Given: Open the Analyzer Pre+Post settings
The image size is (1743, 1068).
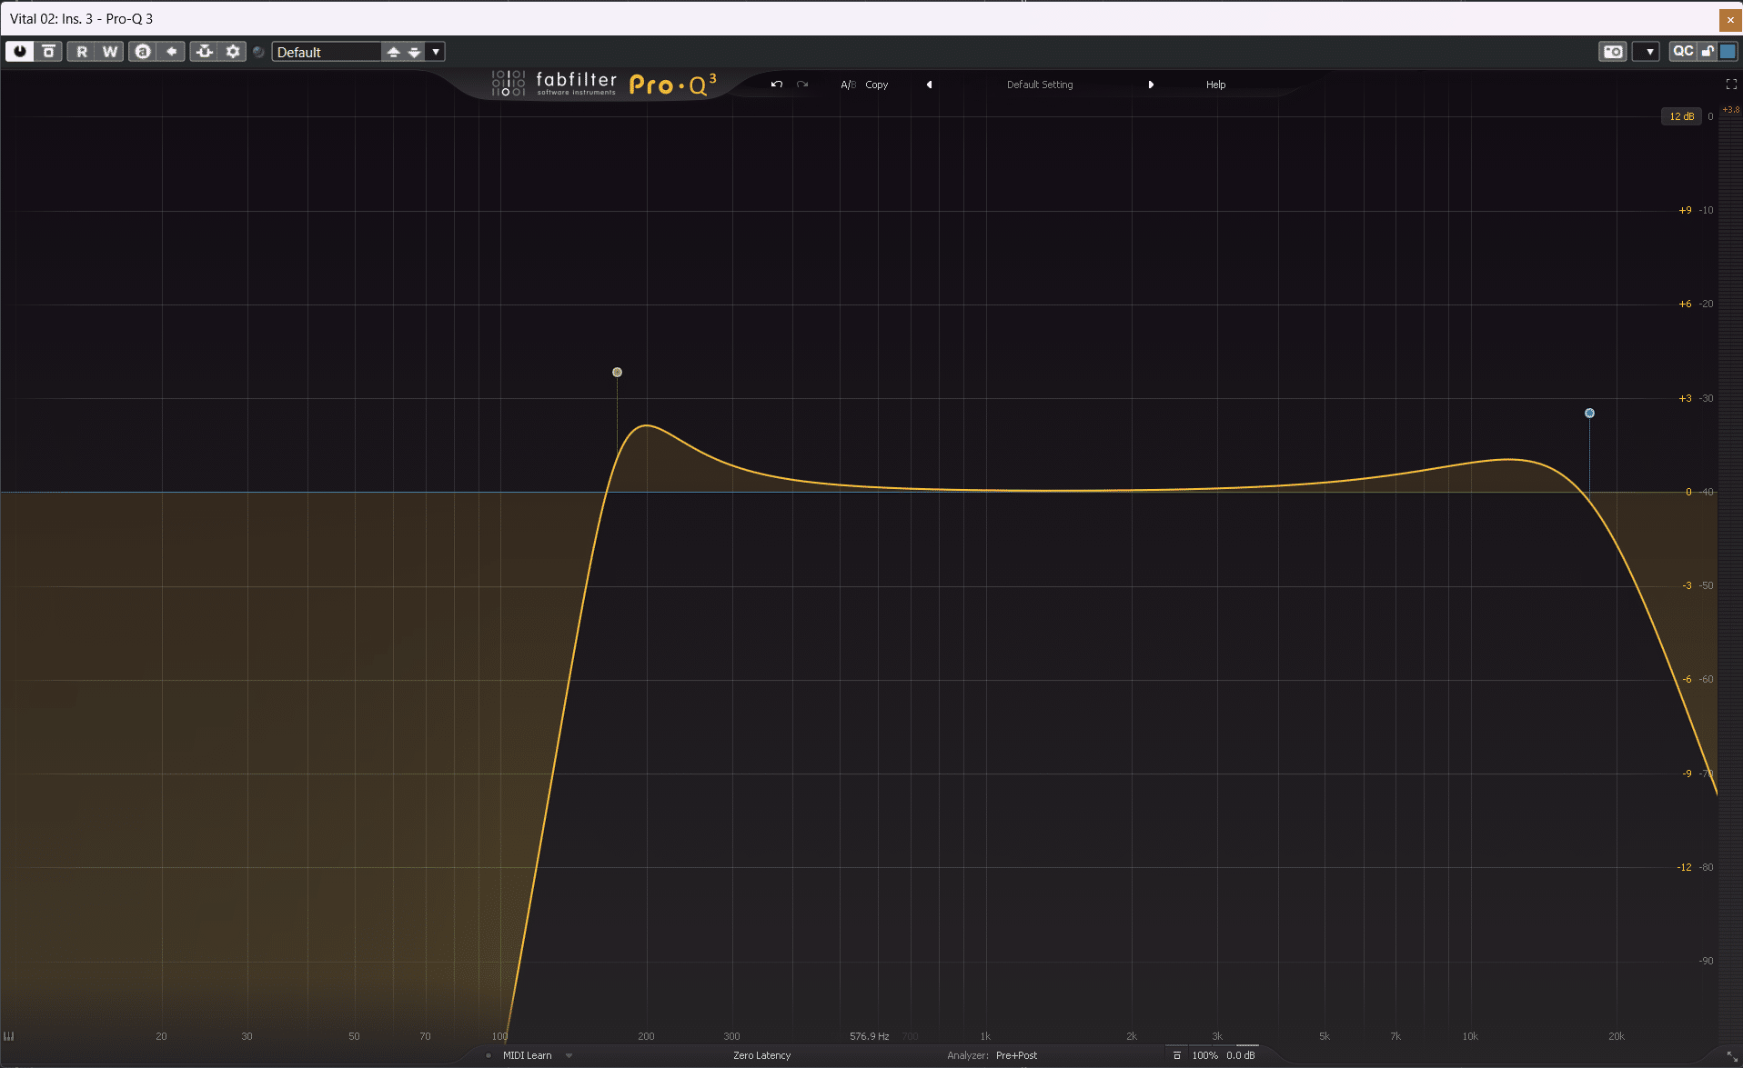Looking at the screenshot, I should [x=1016, y=1055].
